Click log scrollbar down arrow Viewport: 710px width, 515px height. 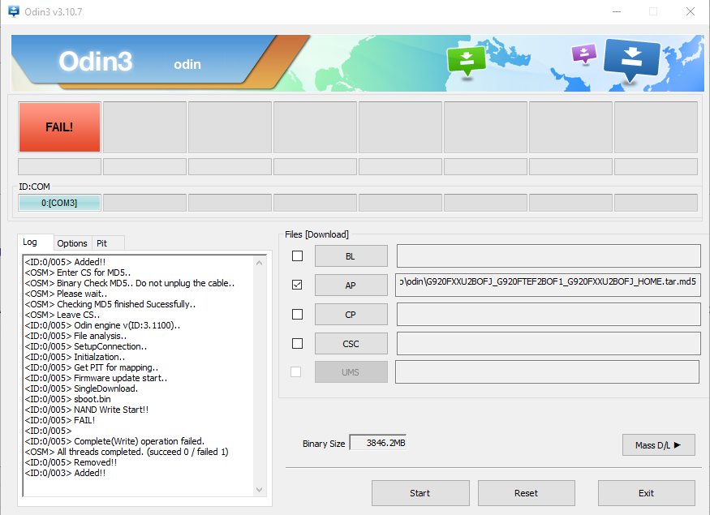point(259,490)
